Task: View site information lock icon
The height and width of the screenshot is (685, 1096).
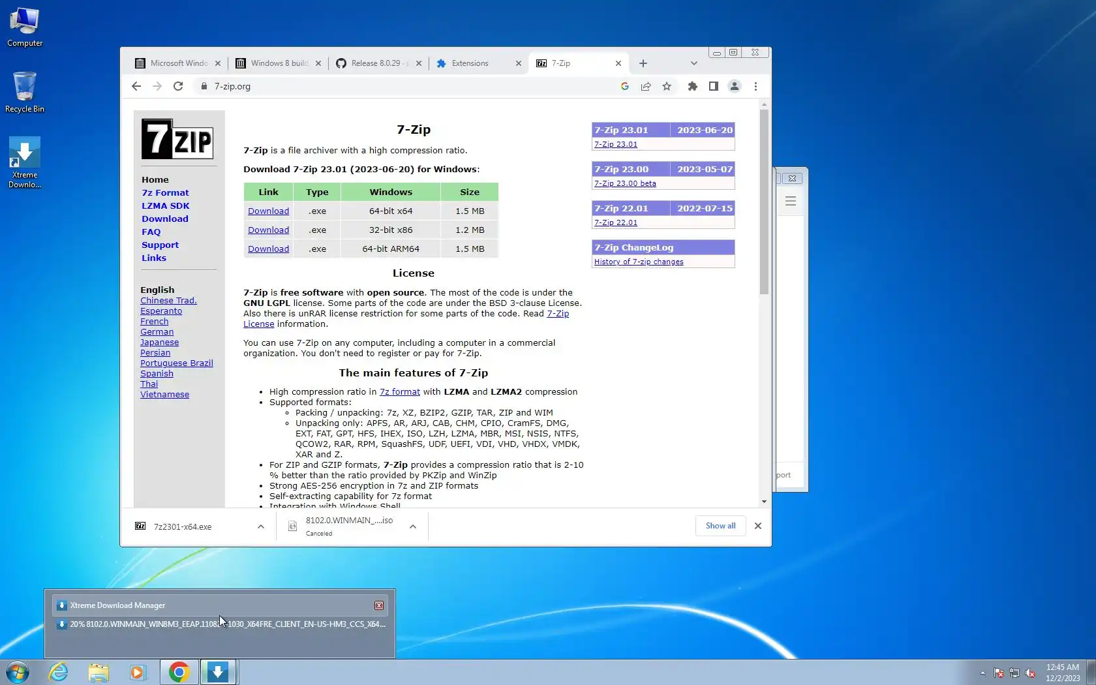Action: point(204,86)
